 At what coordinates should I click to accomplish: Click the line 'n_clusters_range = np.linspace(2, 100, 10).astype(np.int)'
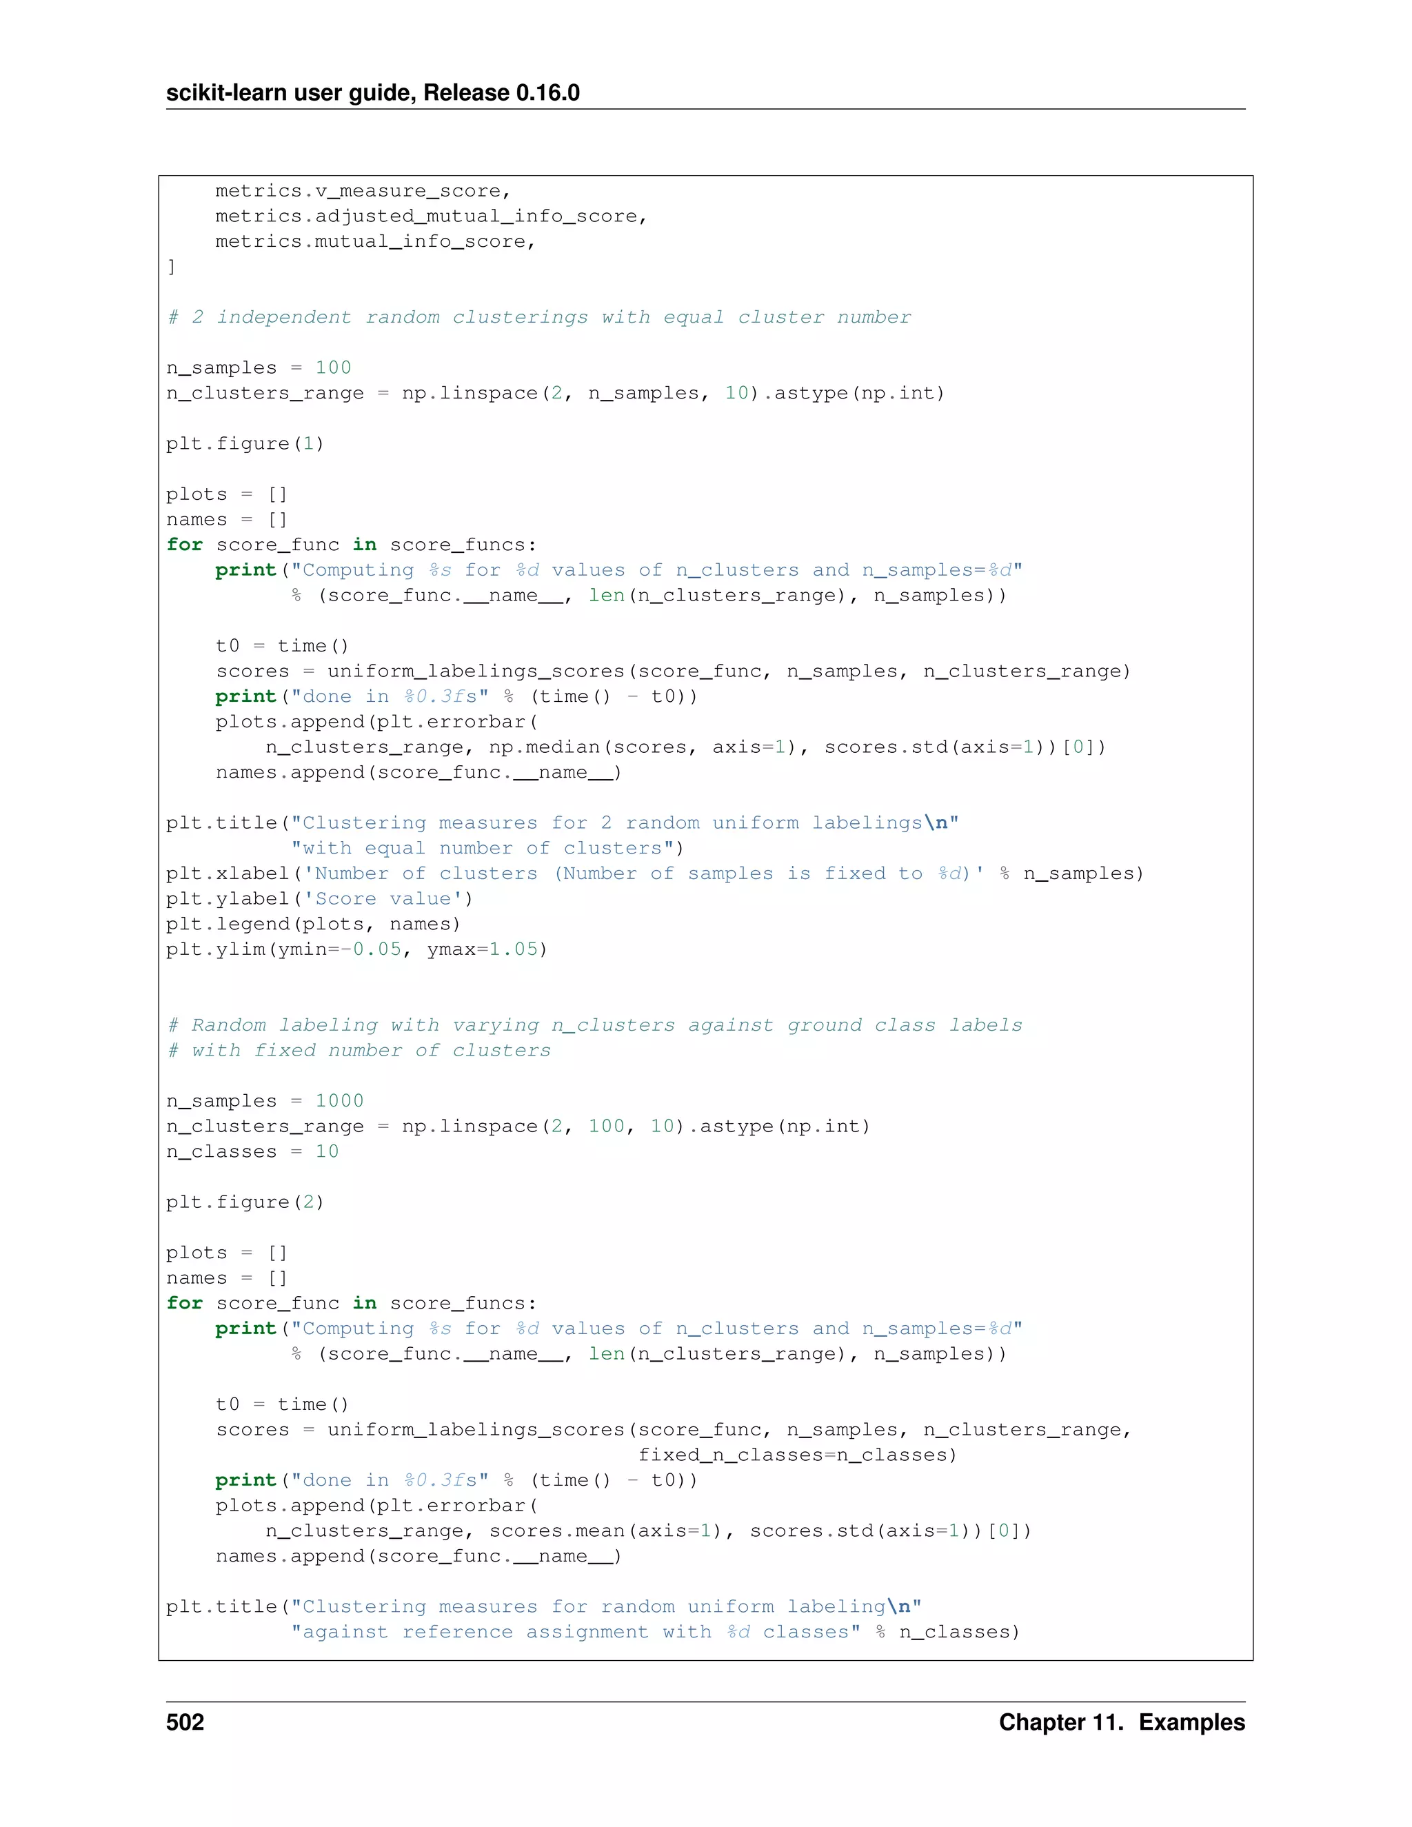pyautogui.click(x=518, y=1127)
